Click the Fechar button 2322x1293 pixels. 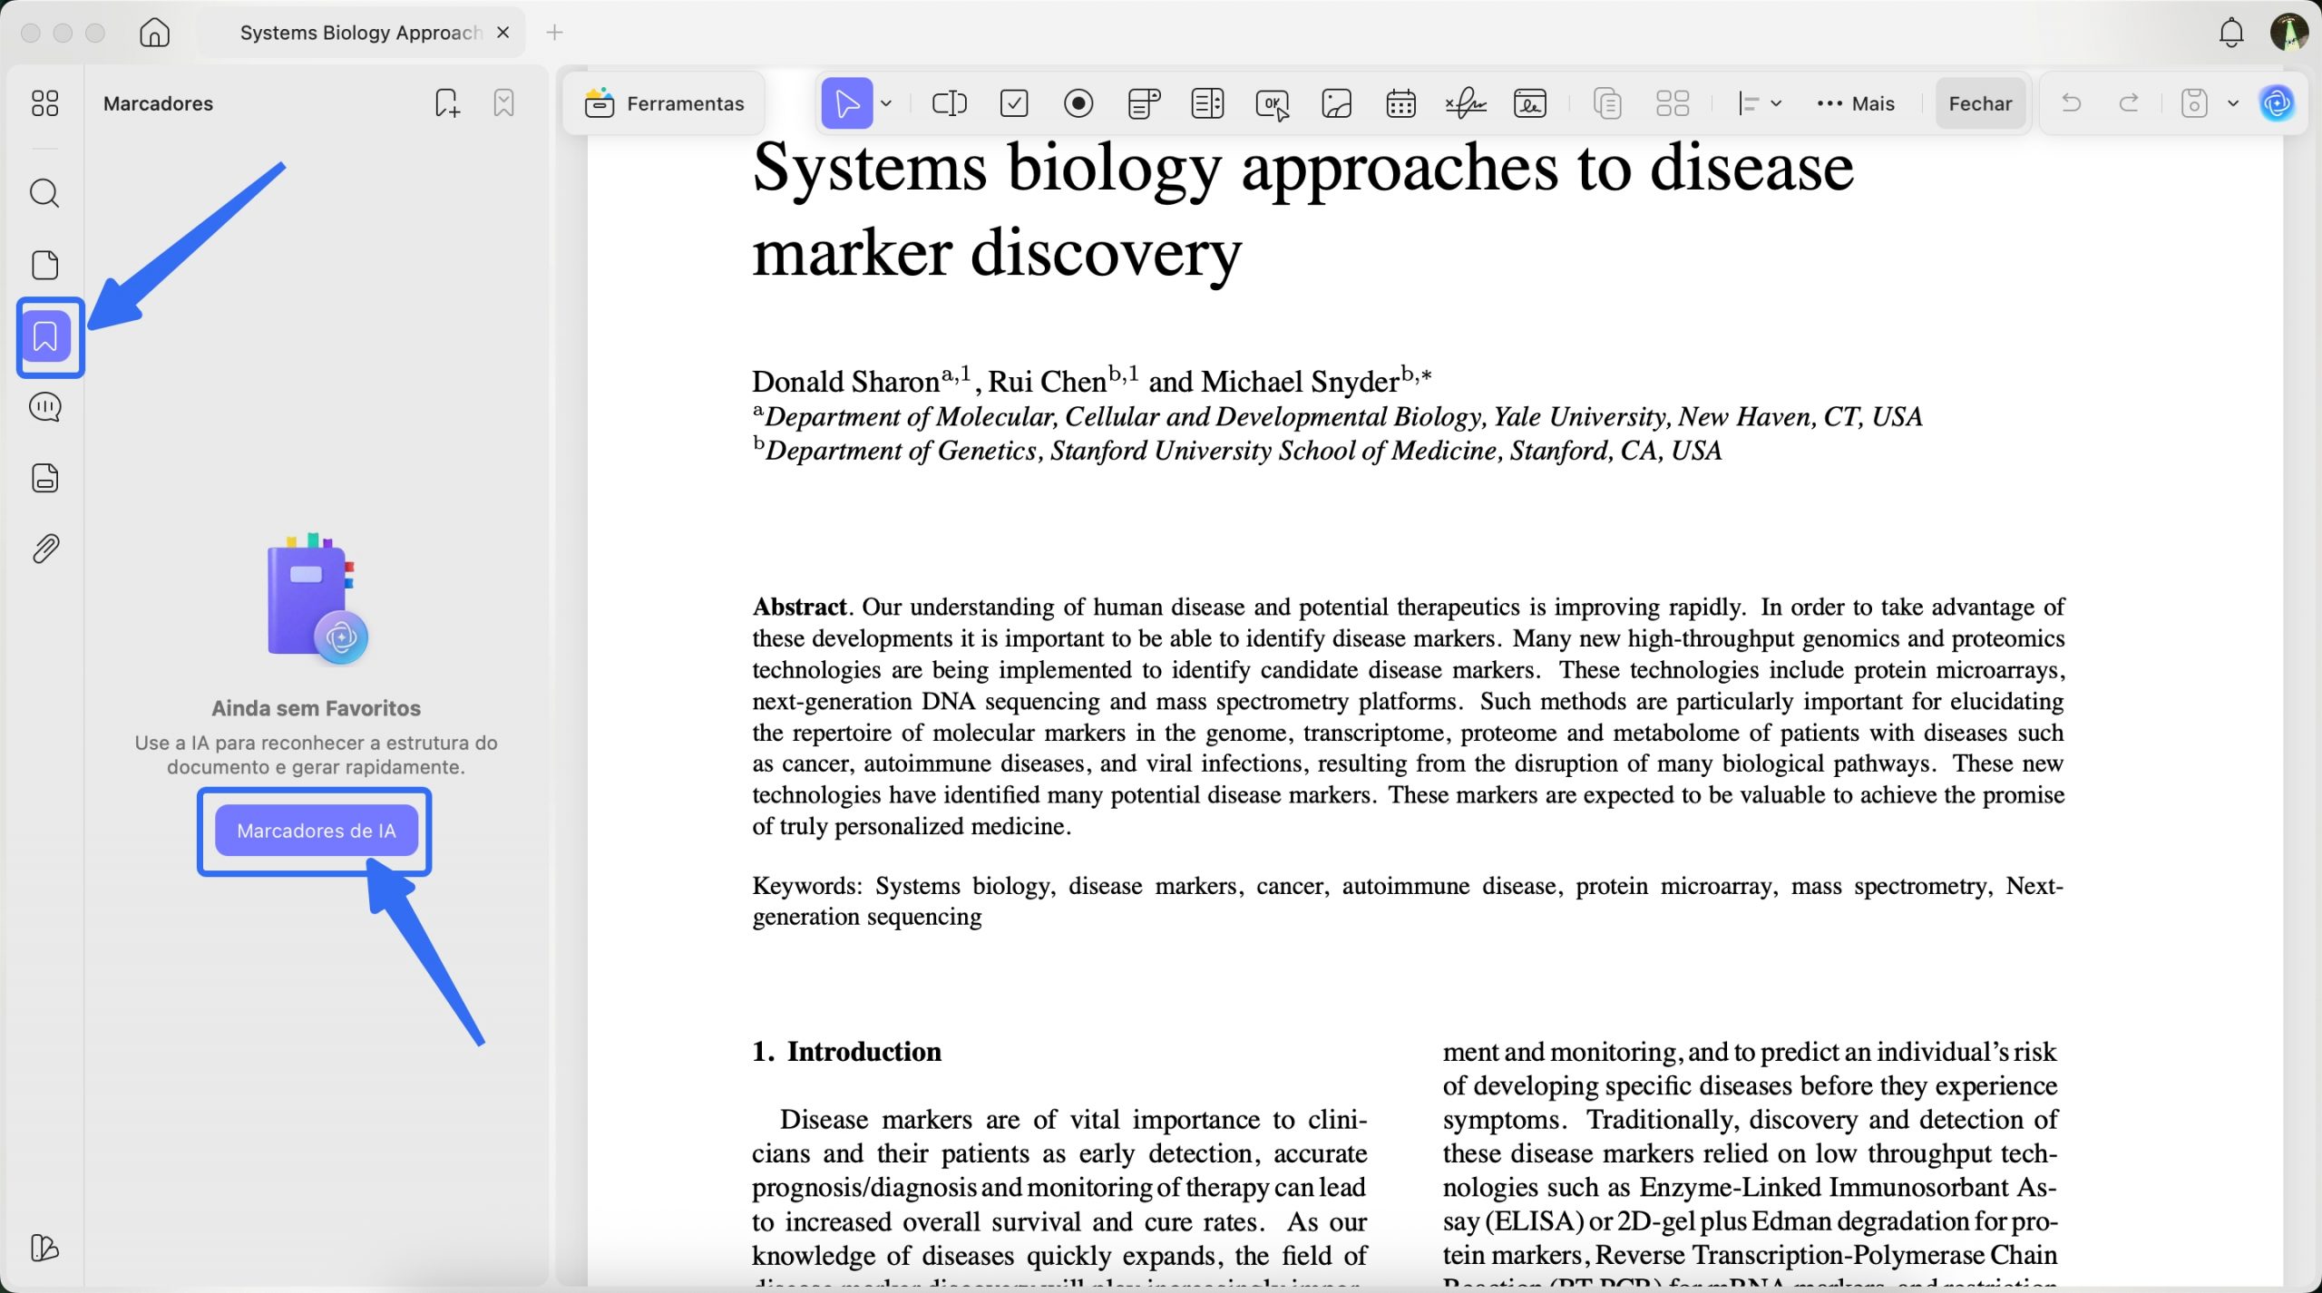point(1980,102)
